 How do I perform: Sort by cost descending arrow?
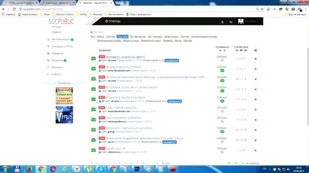[220, 50]
